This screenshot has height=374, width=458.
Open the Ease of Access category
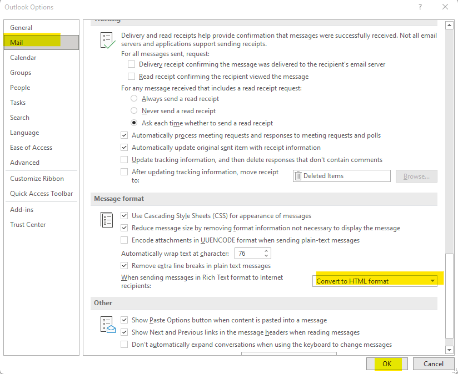42,148
